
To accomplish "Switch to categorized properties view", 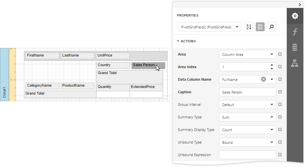I will coord(260,27).
